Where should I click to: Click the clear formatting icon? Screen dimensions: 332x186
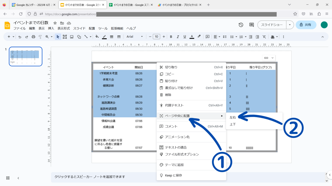[264, 37]
